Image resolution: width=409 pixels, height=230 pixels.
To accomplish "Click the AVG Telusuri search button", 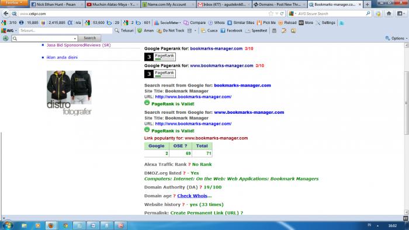I will 124,30.
